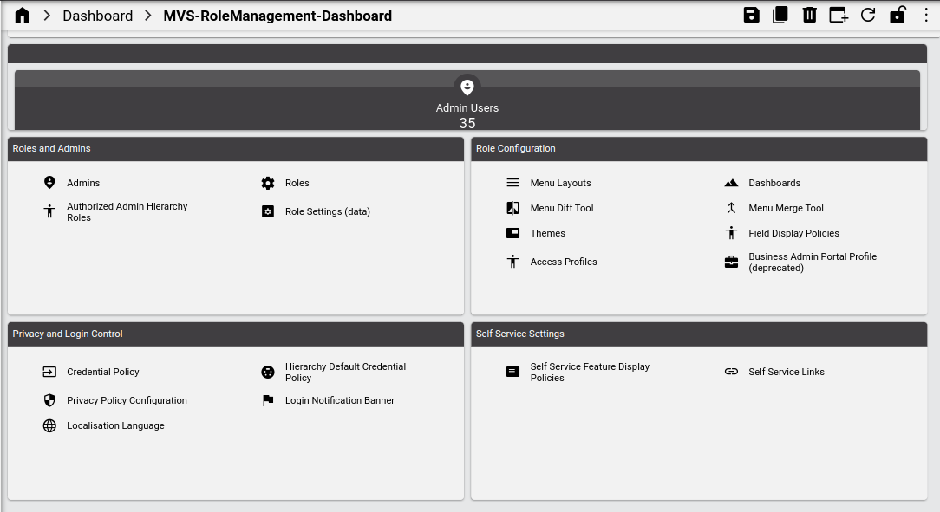Viewport: 940px width, 512px height.
Task: Select Dashboard in the breadcrumb
Action: pos(97,15)
